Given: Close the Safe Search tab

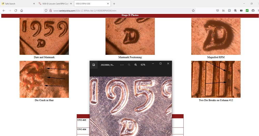Looking at the screenshot, I should [x=34, y=4].
